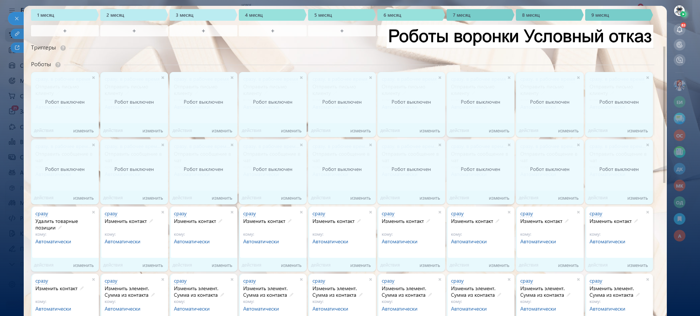Screen dimensions: 700x316
Task: Click Автоматически on the Удалить товарные позиции robot
Action: click(53, 242)
